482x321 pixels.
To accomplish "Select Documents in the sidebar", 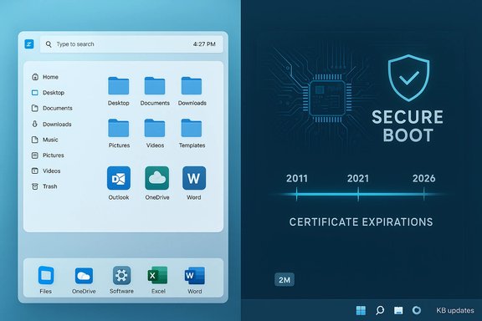I will (x=52, y=108).
